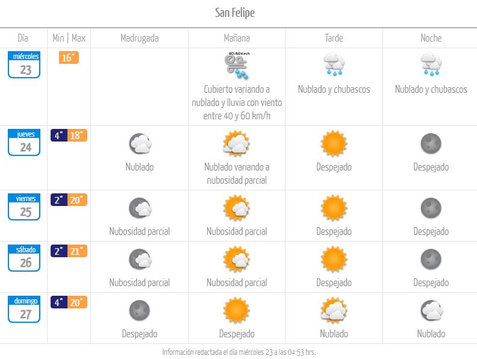Click the San Felipe title heading

[x=235, y=13]
